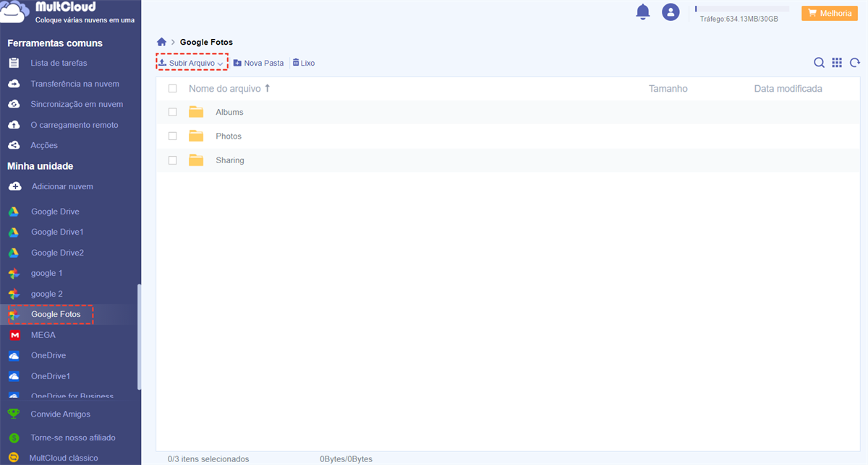868x465 pixels.
Task: Open MultCloud clássico link
Action: (64, 458)
